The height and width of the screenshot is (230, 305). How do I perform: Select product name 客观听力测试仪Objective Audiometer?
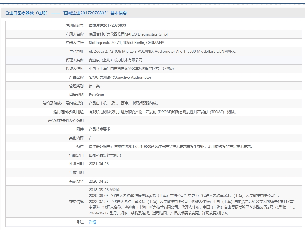120,78
